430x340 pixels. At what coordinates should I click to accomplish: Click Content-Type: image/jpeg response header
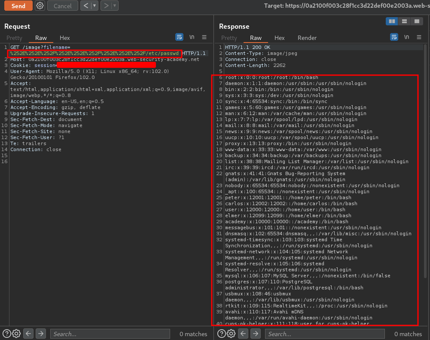261,53
